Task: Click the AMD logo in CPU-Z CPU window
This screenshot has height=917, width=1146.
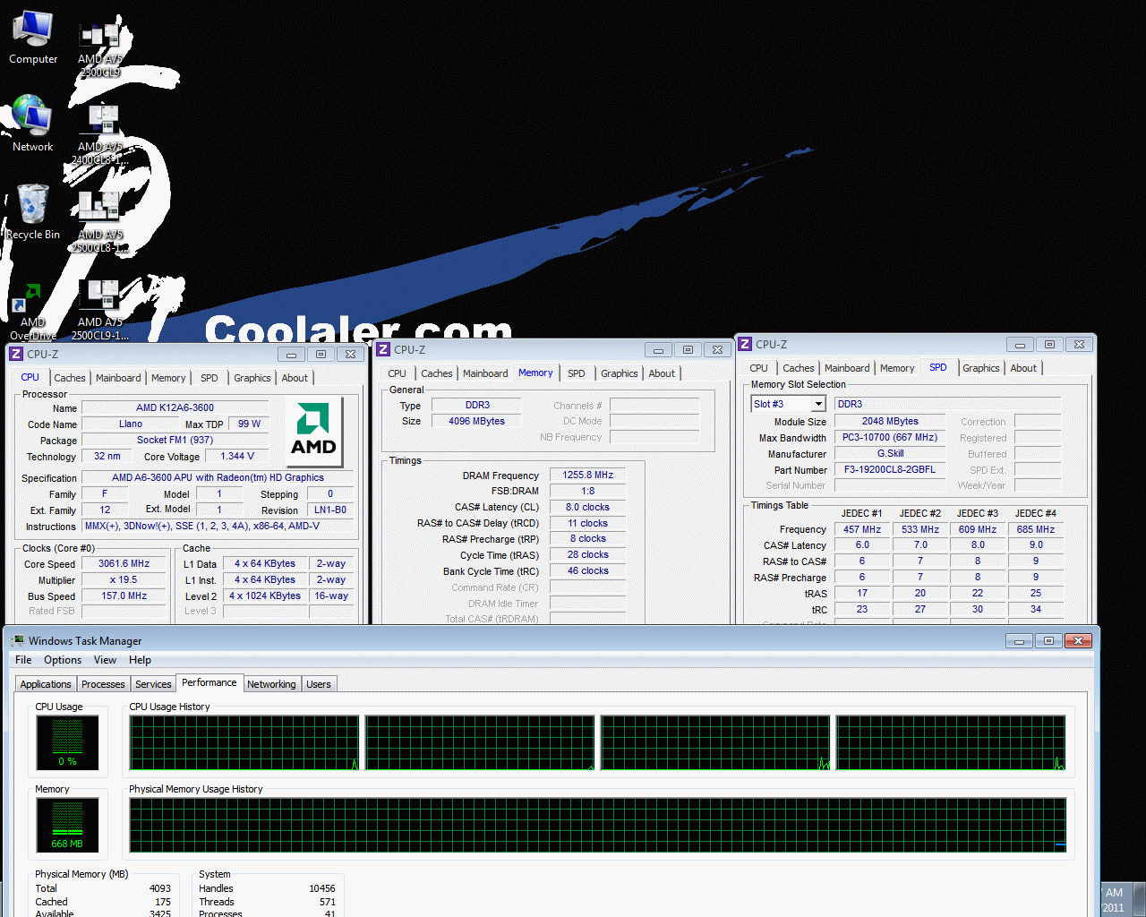Action: click(313, 433)
